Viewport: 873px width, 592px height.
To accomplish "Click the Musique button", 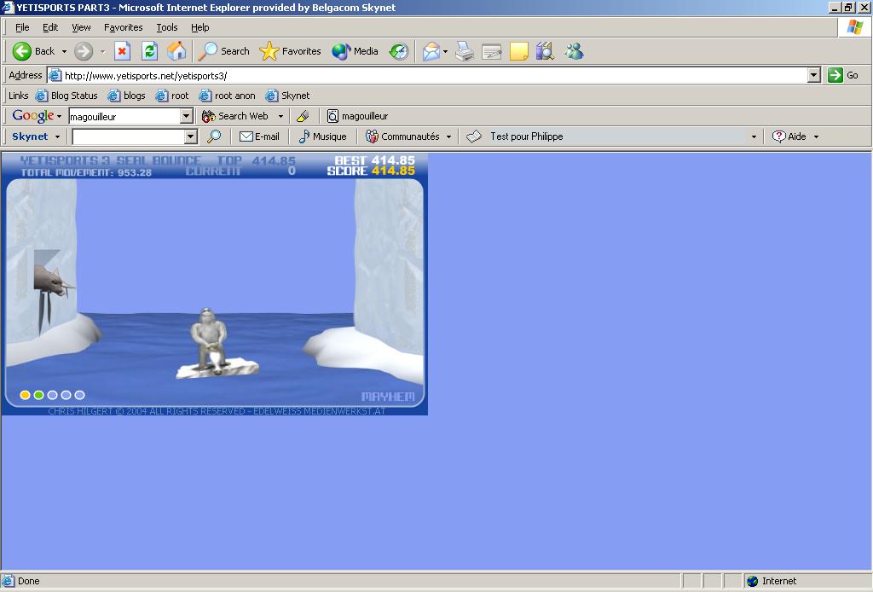I will click(x=322, y=136).
